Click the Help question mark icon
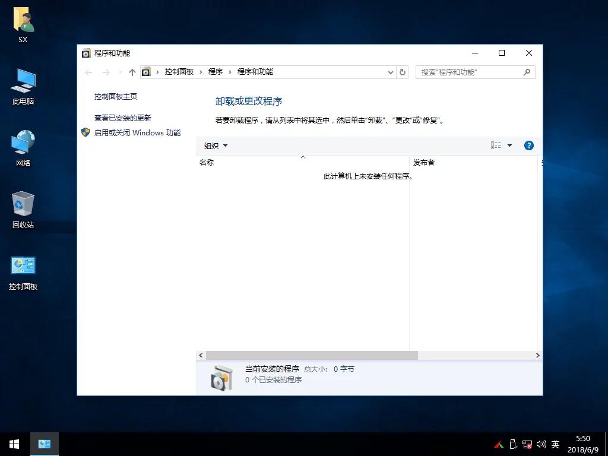 tap(528, 145)
